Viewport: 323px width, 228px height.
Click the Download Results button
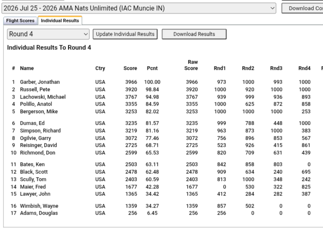pyautogui.click(x=194, y=34)
